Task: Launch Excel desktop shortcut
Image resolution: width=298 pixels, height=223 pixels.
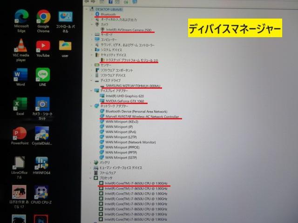Action: (x=20, y=106)
